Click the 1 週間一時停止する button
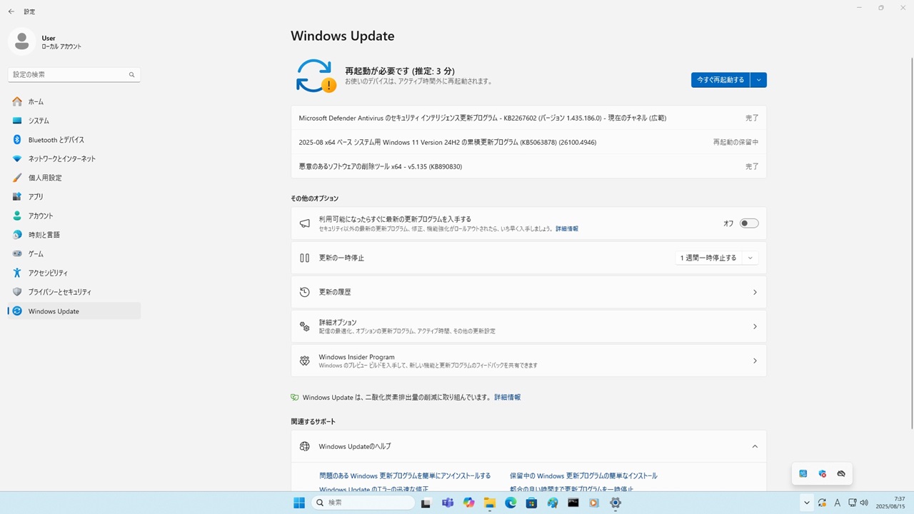Screen dimensions: 914x514 (708, 258)
